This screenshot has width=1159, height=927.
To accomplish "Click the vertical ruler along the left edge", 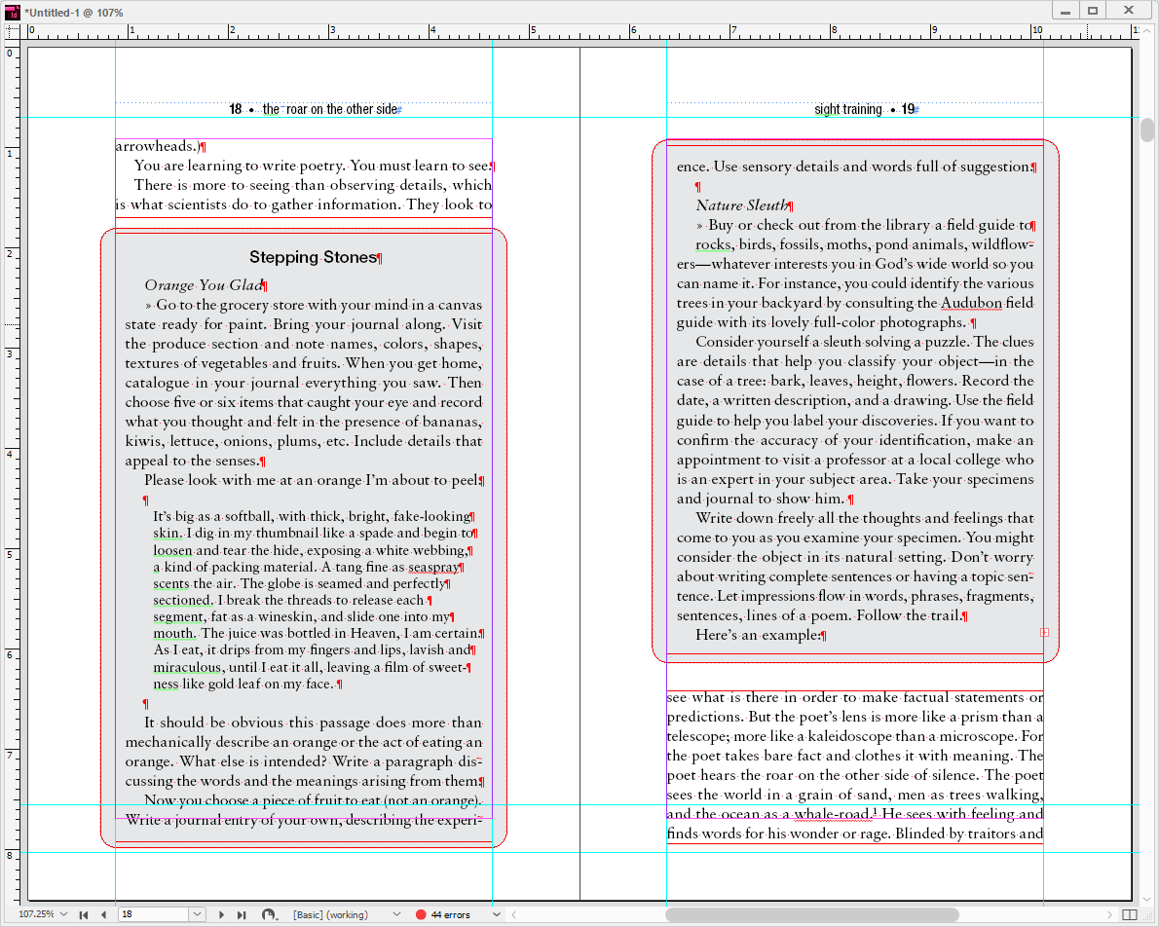I will pos(11,389).
